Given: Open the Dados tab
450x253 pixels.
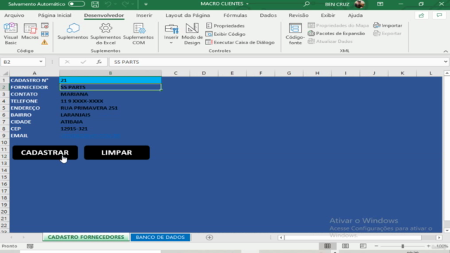Looking at the screenshot, I should point(268,15).
